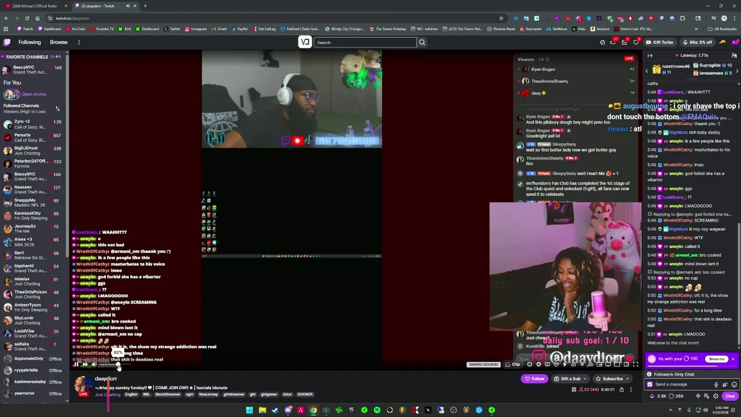Viewport: 741px width, 417px height.
Task: Open the Just Chatting category link
Action: coord(108,394)
